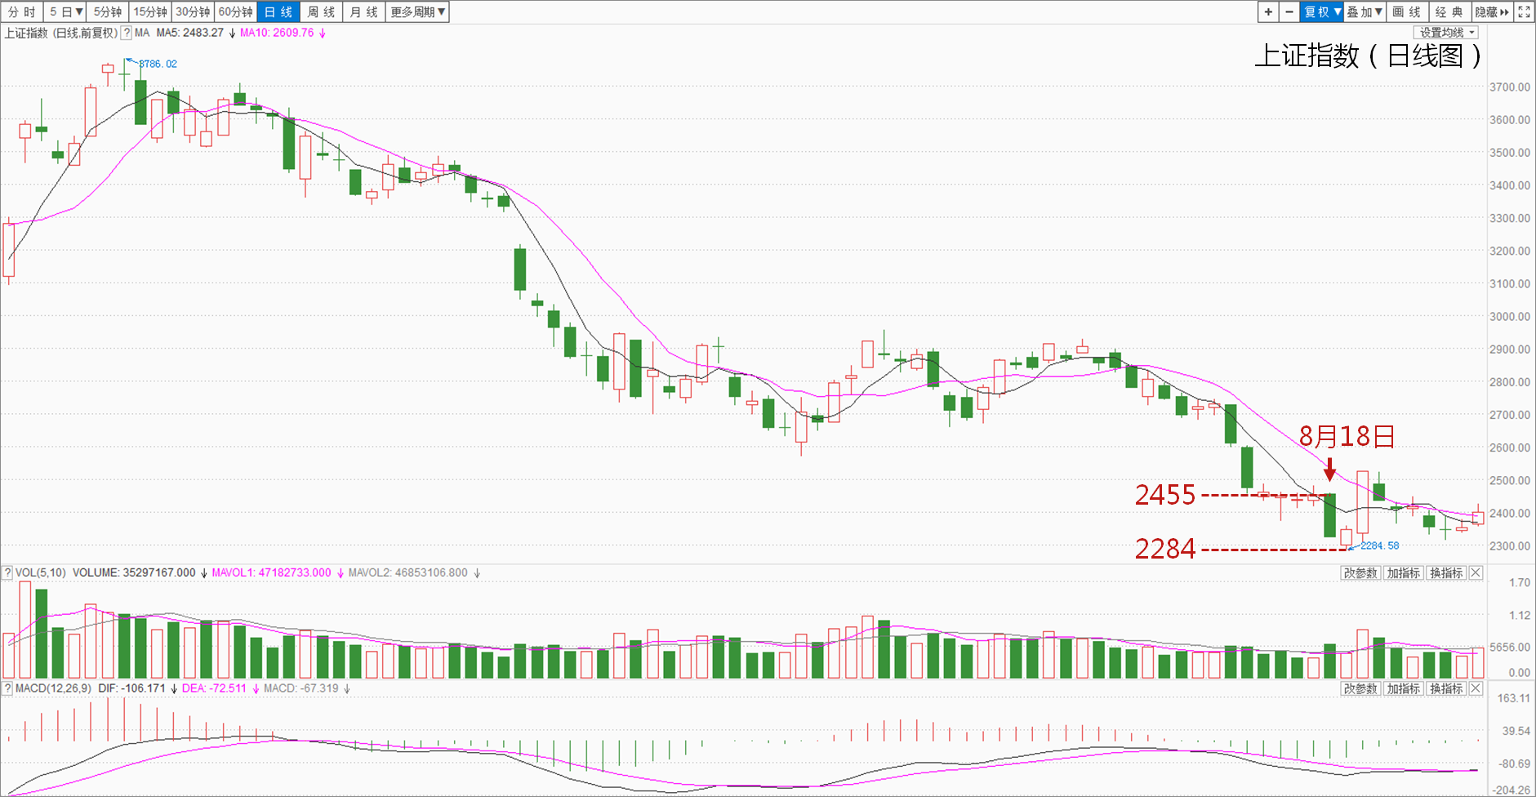This screenshot has height=797, width=1536.
Task: Enter fullscreen chart mode
Action: click(1524, 12)
